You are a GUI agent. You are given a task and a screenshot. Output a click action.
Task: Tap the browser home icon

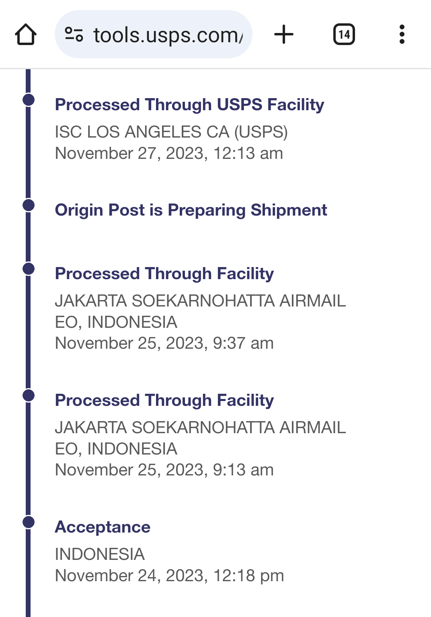coord(26,34)
